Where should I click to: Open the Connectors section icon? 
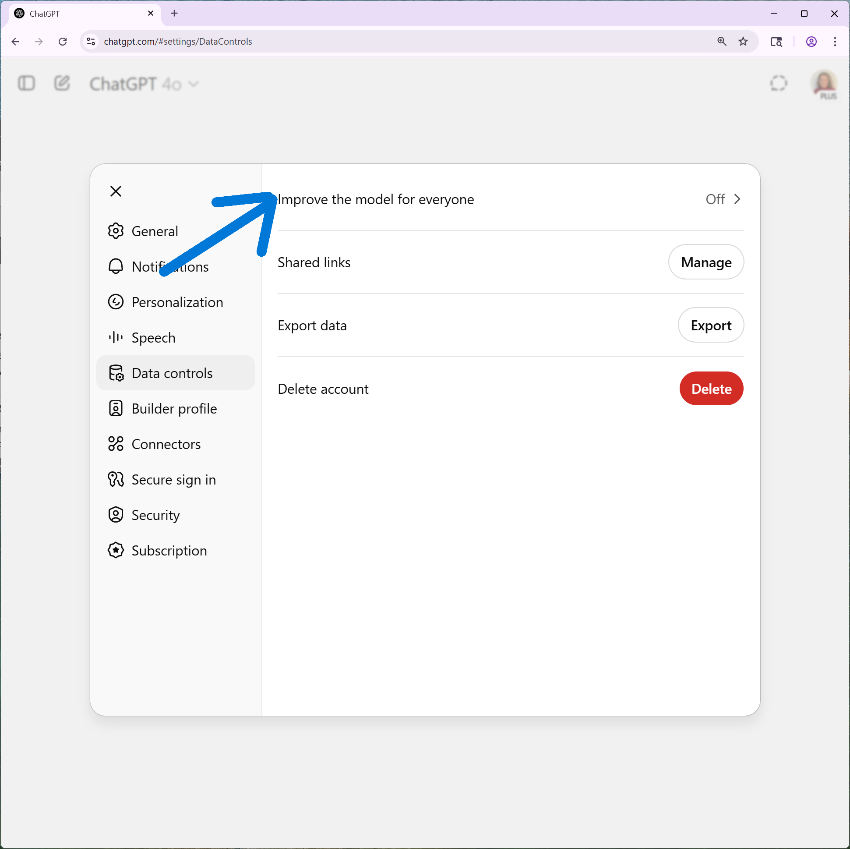116,444
